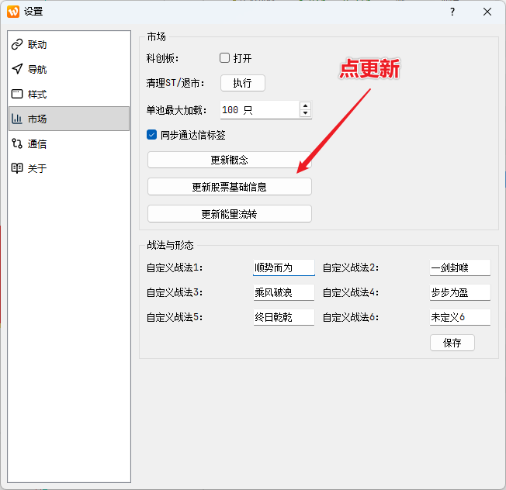Click the 自定义战法4: label
This screenshot has width=506, height=490.
click(x=351, y=293)
